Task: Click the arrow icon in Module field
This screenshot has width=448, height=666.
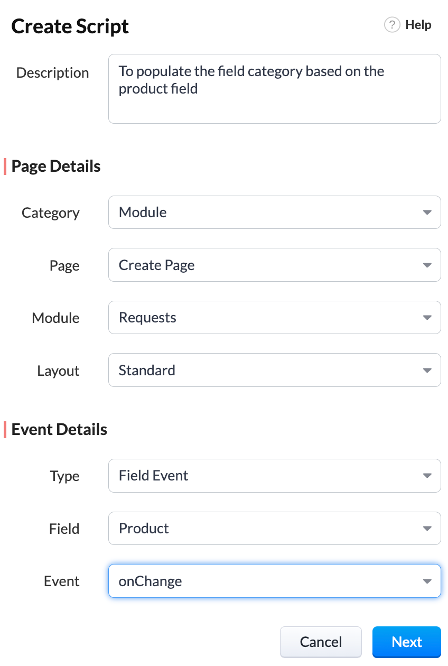Action: pos(427,318)
